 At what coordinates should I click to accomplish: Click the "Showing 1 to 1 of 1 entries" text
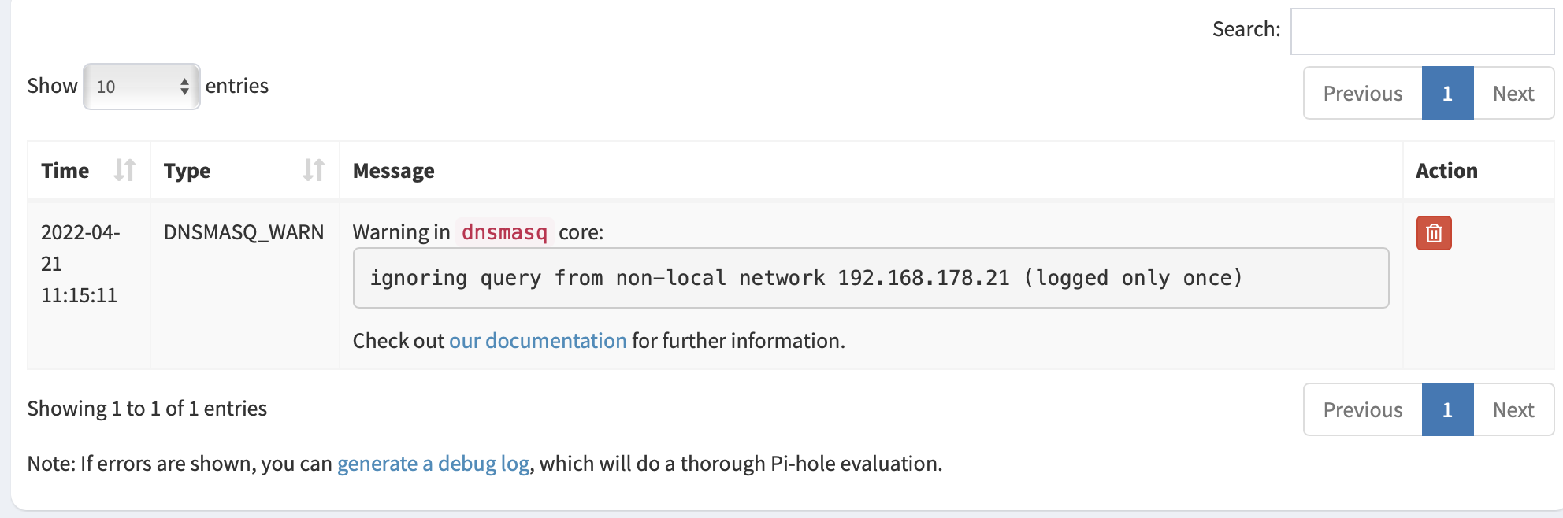[x=147, y=409]
